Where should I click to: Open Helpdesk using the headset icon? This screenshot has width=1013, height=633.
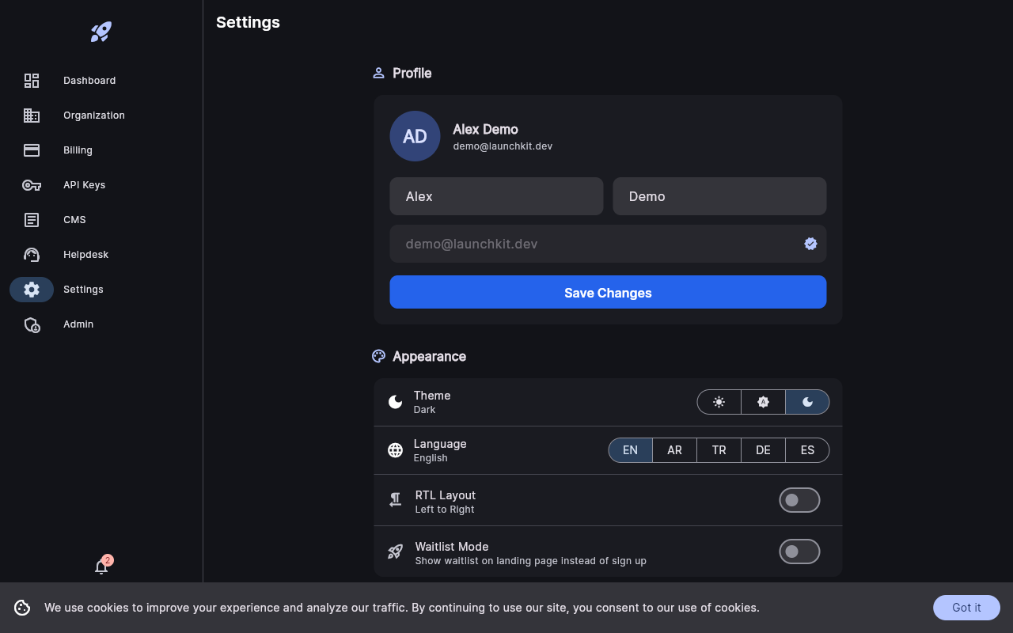click(32, 255)
